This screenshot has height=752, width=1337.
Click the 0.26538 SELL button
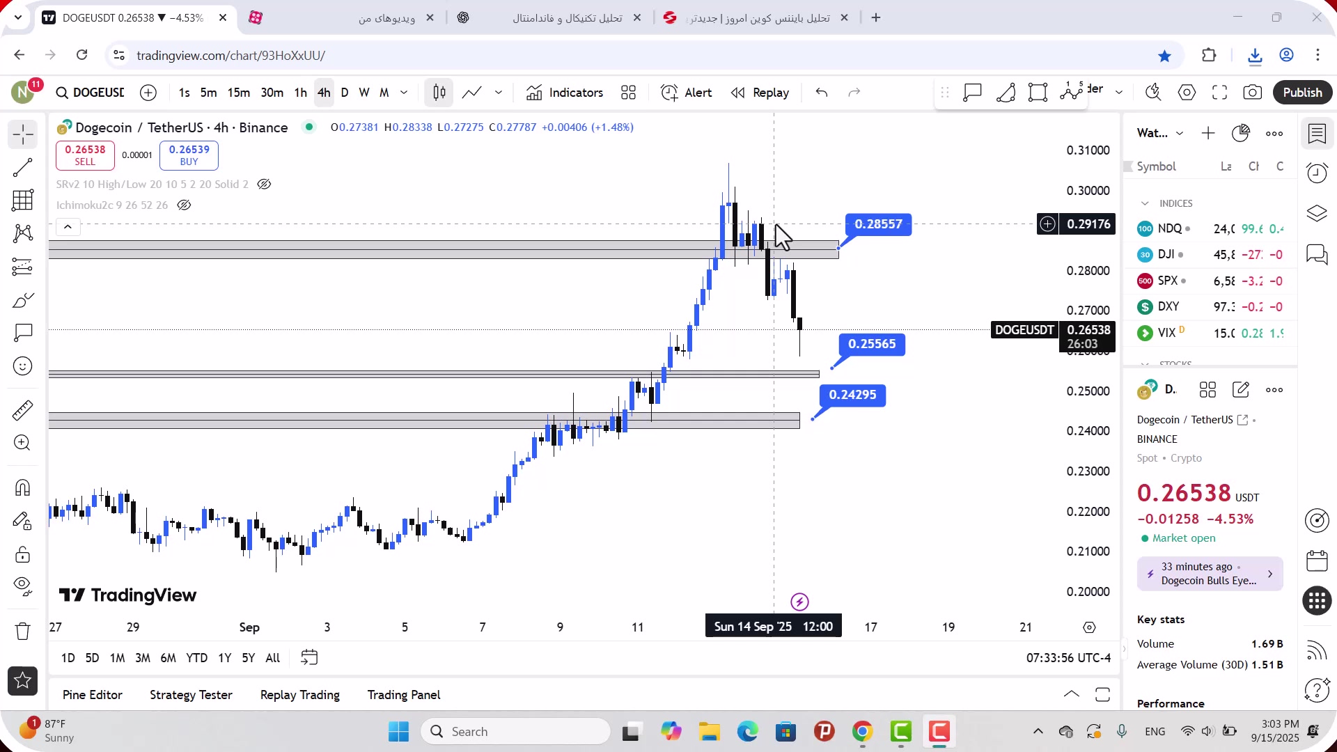85,155
